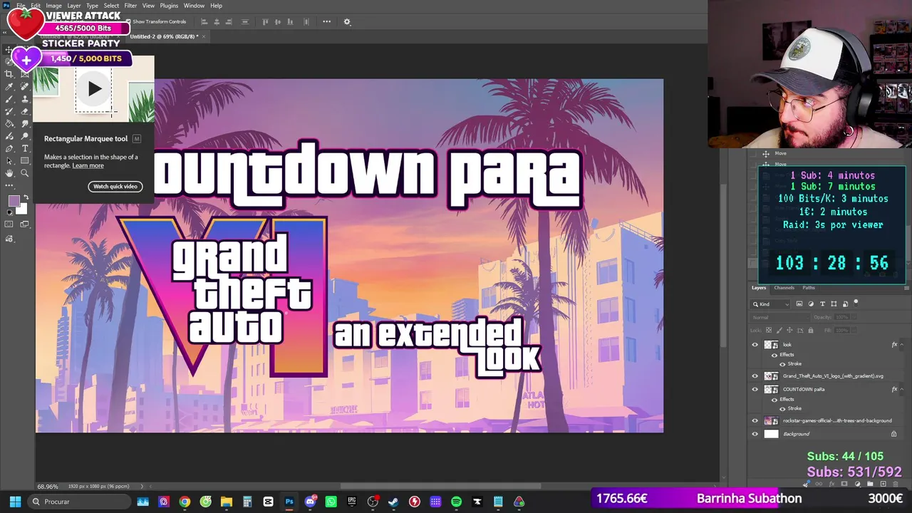Lock transparent pixels icon in Layers panel

click(769, 330)
